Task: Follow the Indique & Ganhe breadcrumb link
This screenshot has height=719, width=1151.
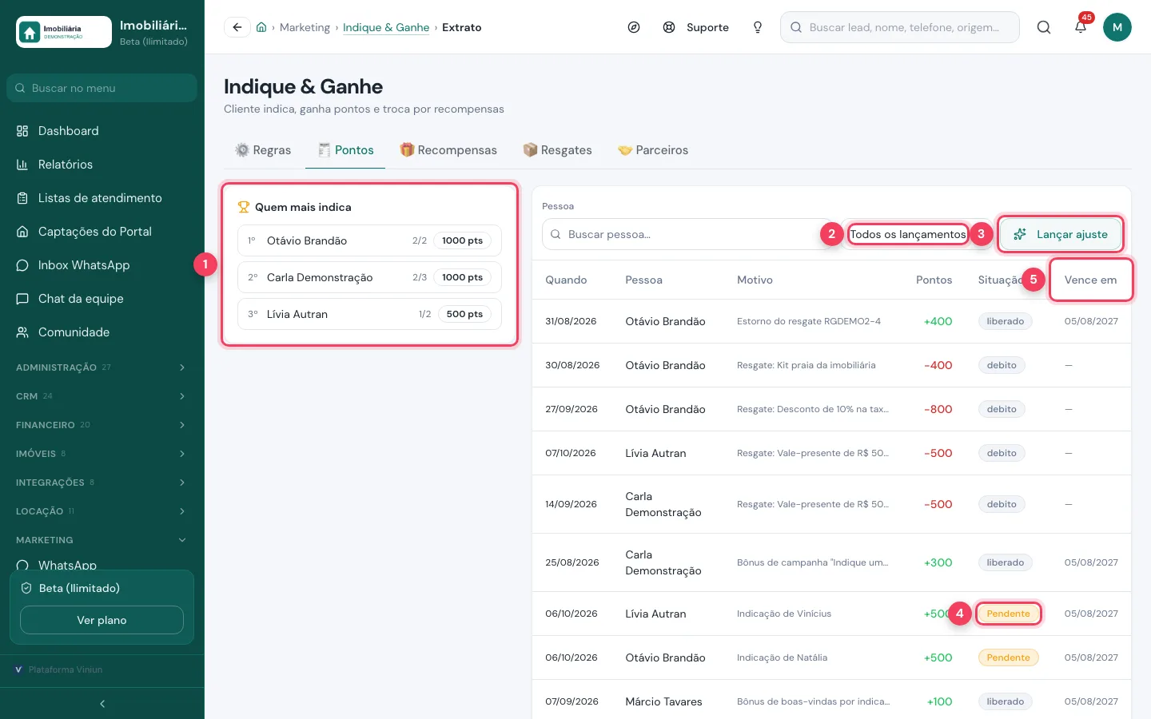Action: coord(386,27)
